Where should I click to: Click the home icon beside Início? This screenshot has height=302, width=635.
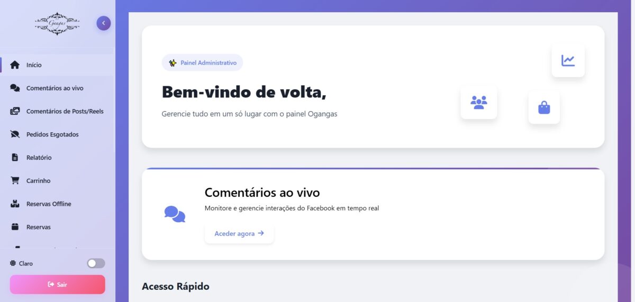[15, 65]
